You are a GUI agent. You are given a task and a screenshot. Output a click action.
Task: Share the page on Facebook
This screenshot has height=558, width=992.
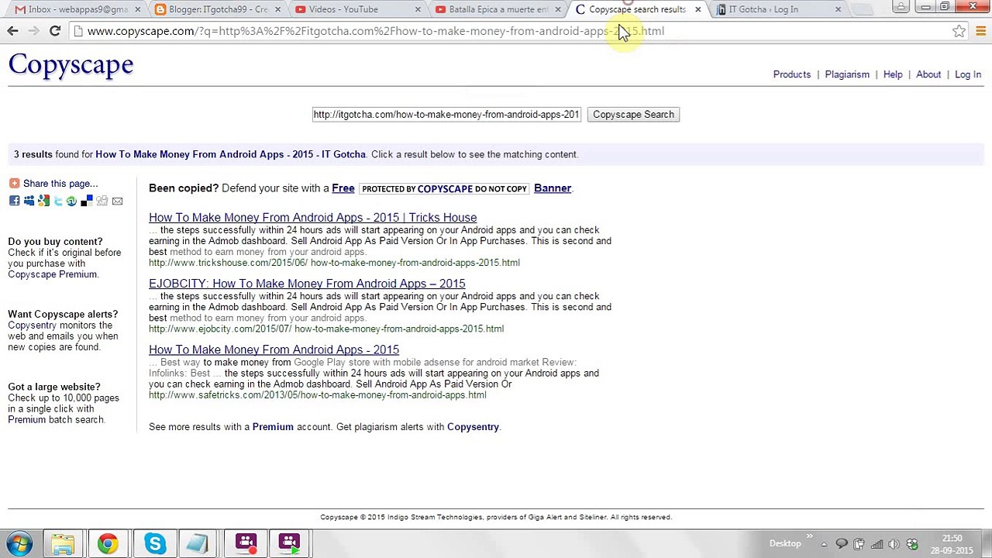point(14,201)
